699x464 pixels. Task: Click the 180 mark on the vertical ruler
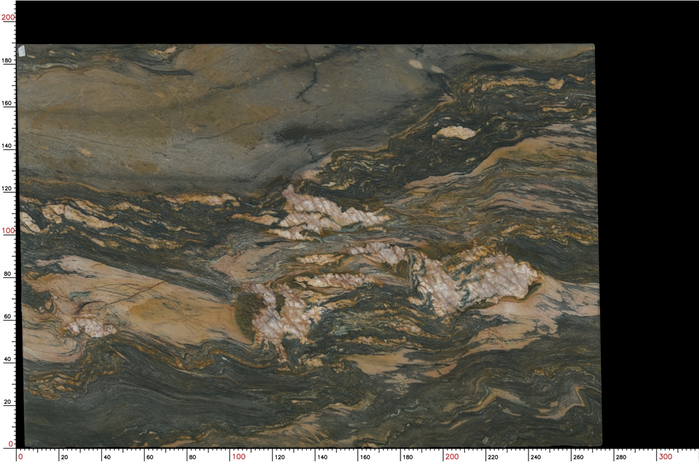tap(7, 61)
